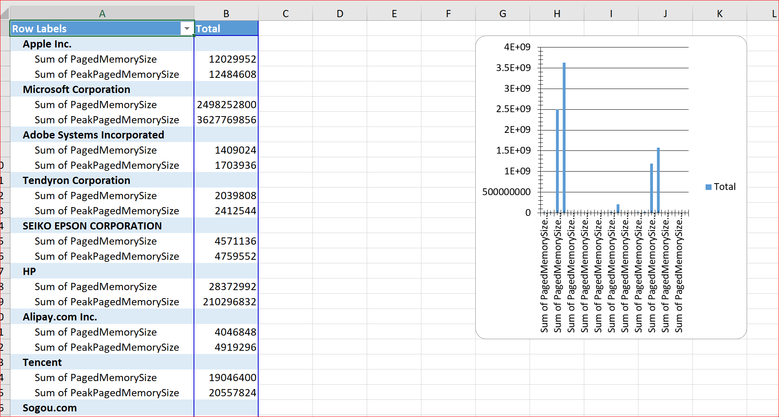Select cell with value 210296832
779x417 pixels.
click(x=226, y=302)
